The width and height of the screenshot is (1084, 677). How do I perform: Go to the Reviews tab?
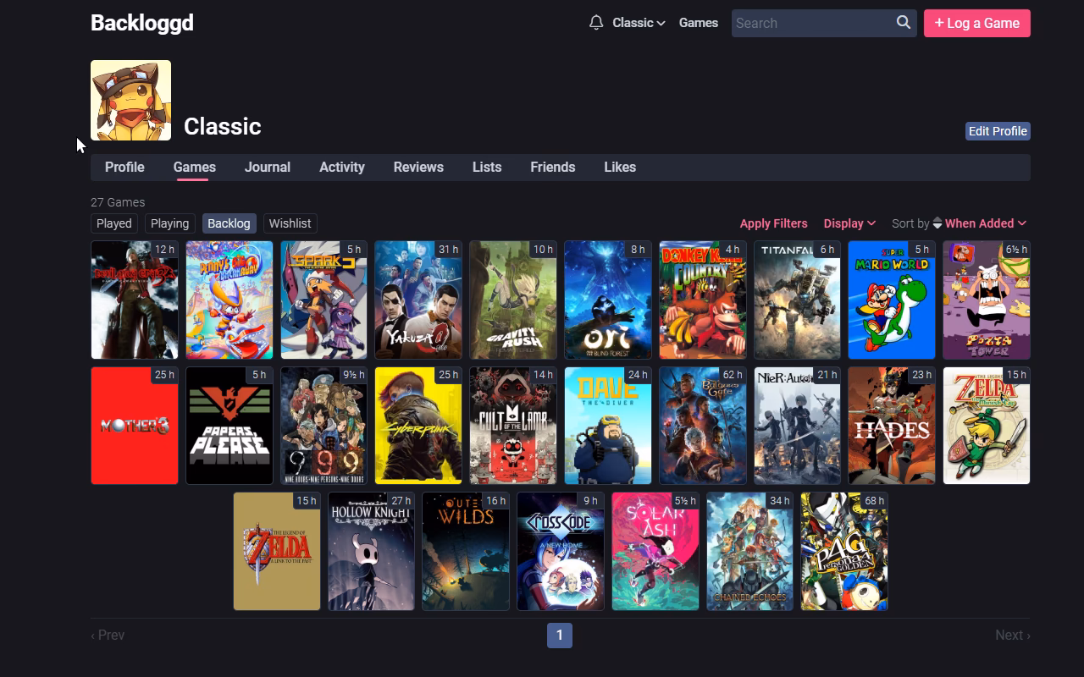(x=418, y=167)
